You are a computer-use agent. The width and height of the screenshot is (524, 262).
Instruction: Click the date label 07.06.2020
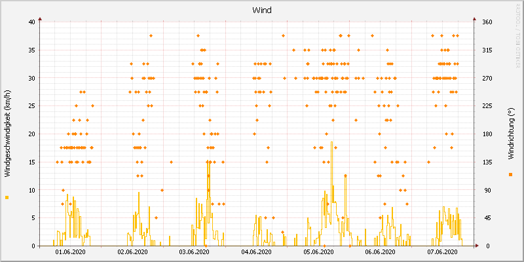[443, 252]
